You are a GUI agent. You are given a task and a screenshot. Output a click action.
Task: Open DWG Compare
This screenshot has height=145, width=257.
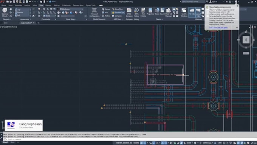tap(129, 12)
